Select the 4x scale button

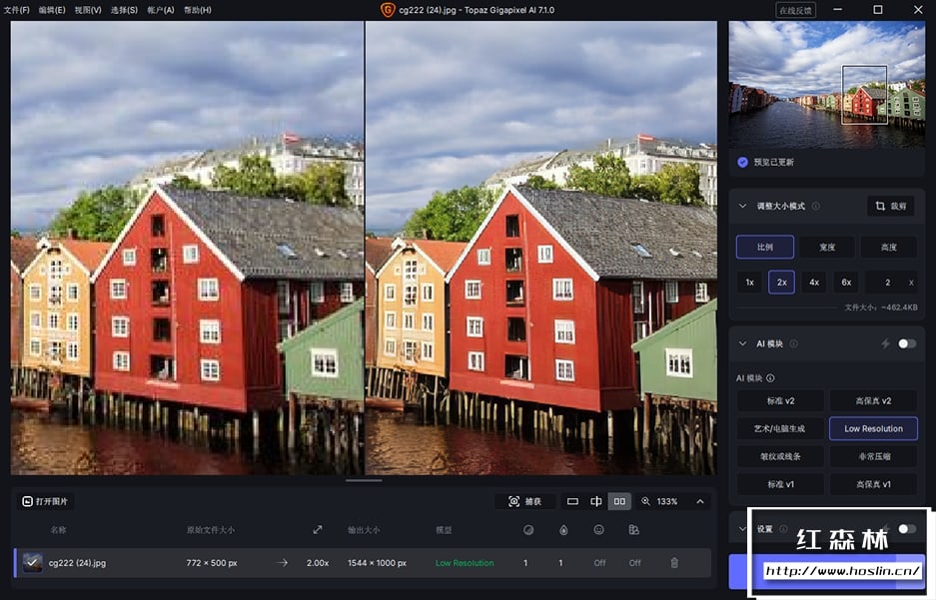click(814, 283)
